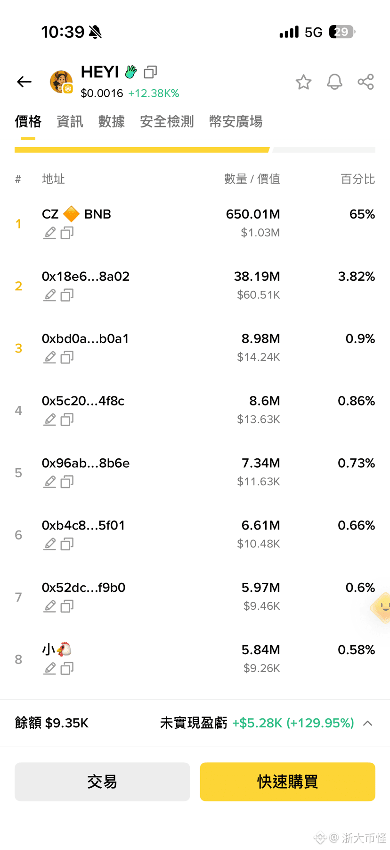
Task: Copy HEYI token contract address icon
Action: 150,72
